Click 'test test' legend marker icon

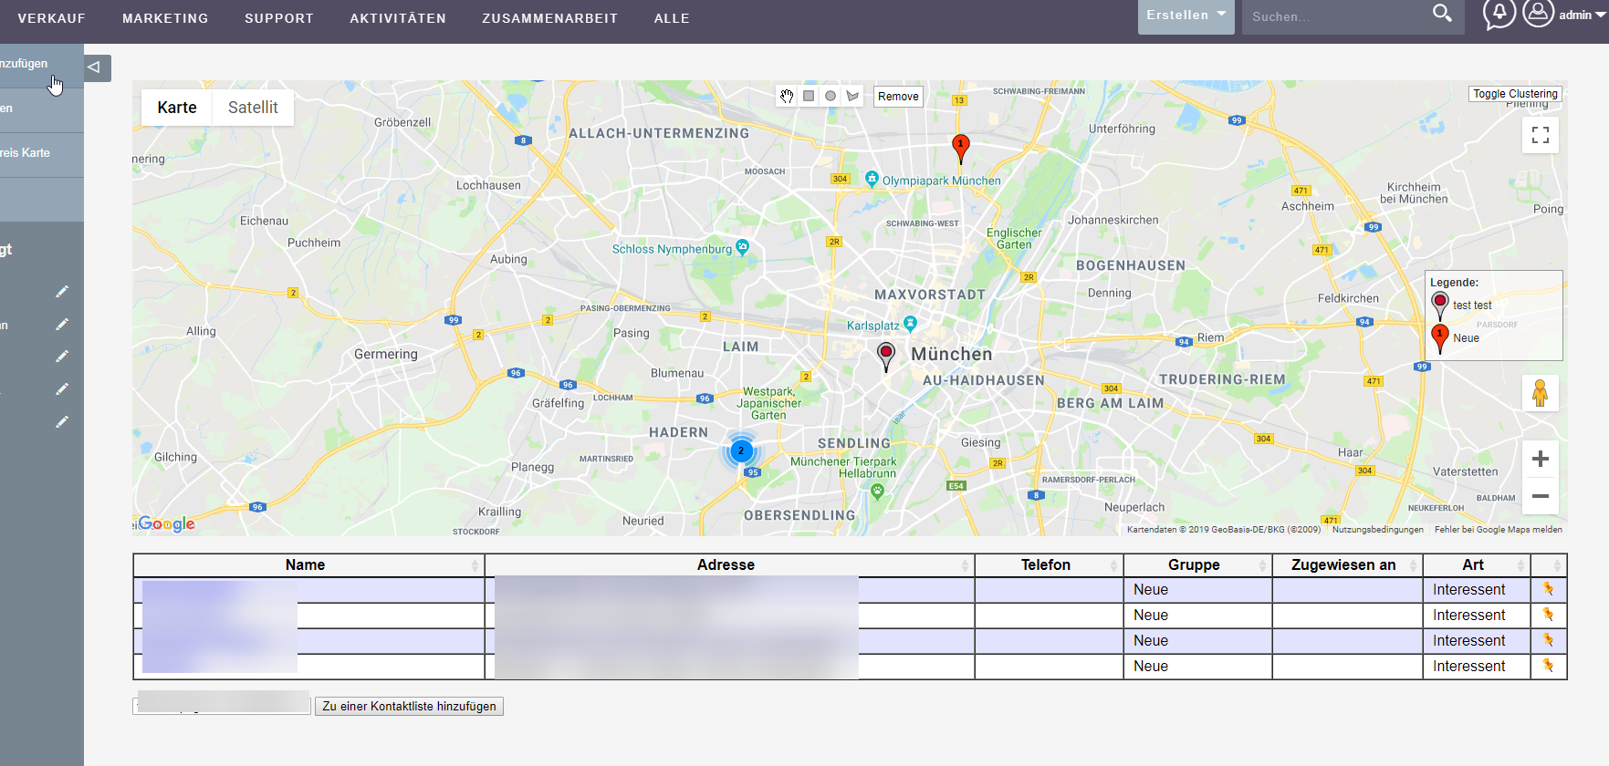[x=1440, y=306]
